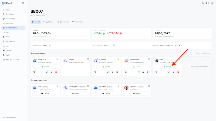Select Seedbox SB007 in the sidebar
216x121 pixels.
click(x=13, y=28)
